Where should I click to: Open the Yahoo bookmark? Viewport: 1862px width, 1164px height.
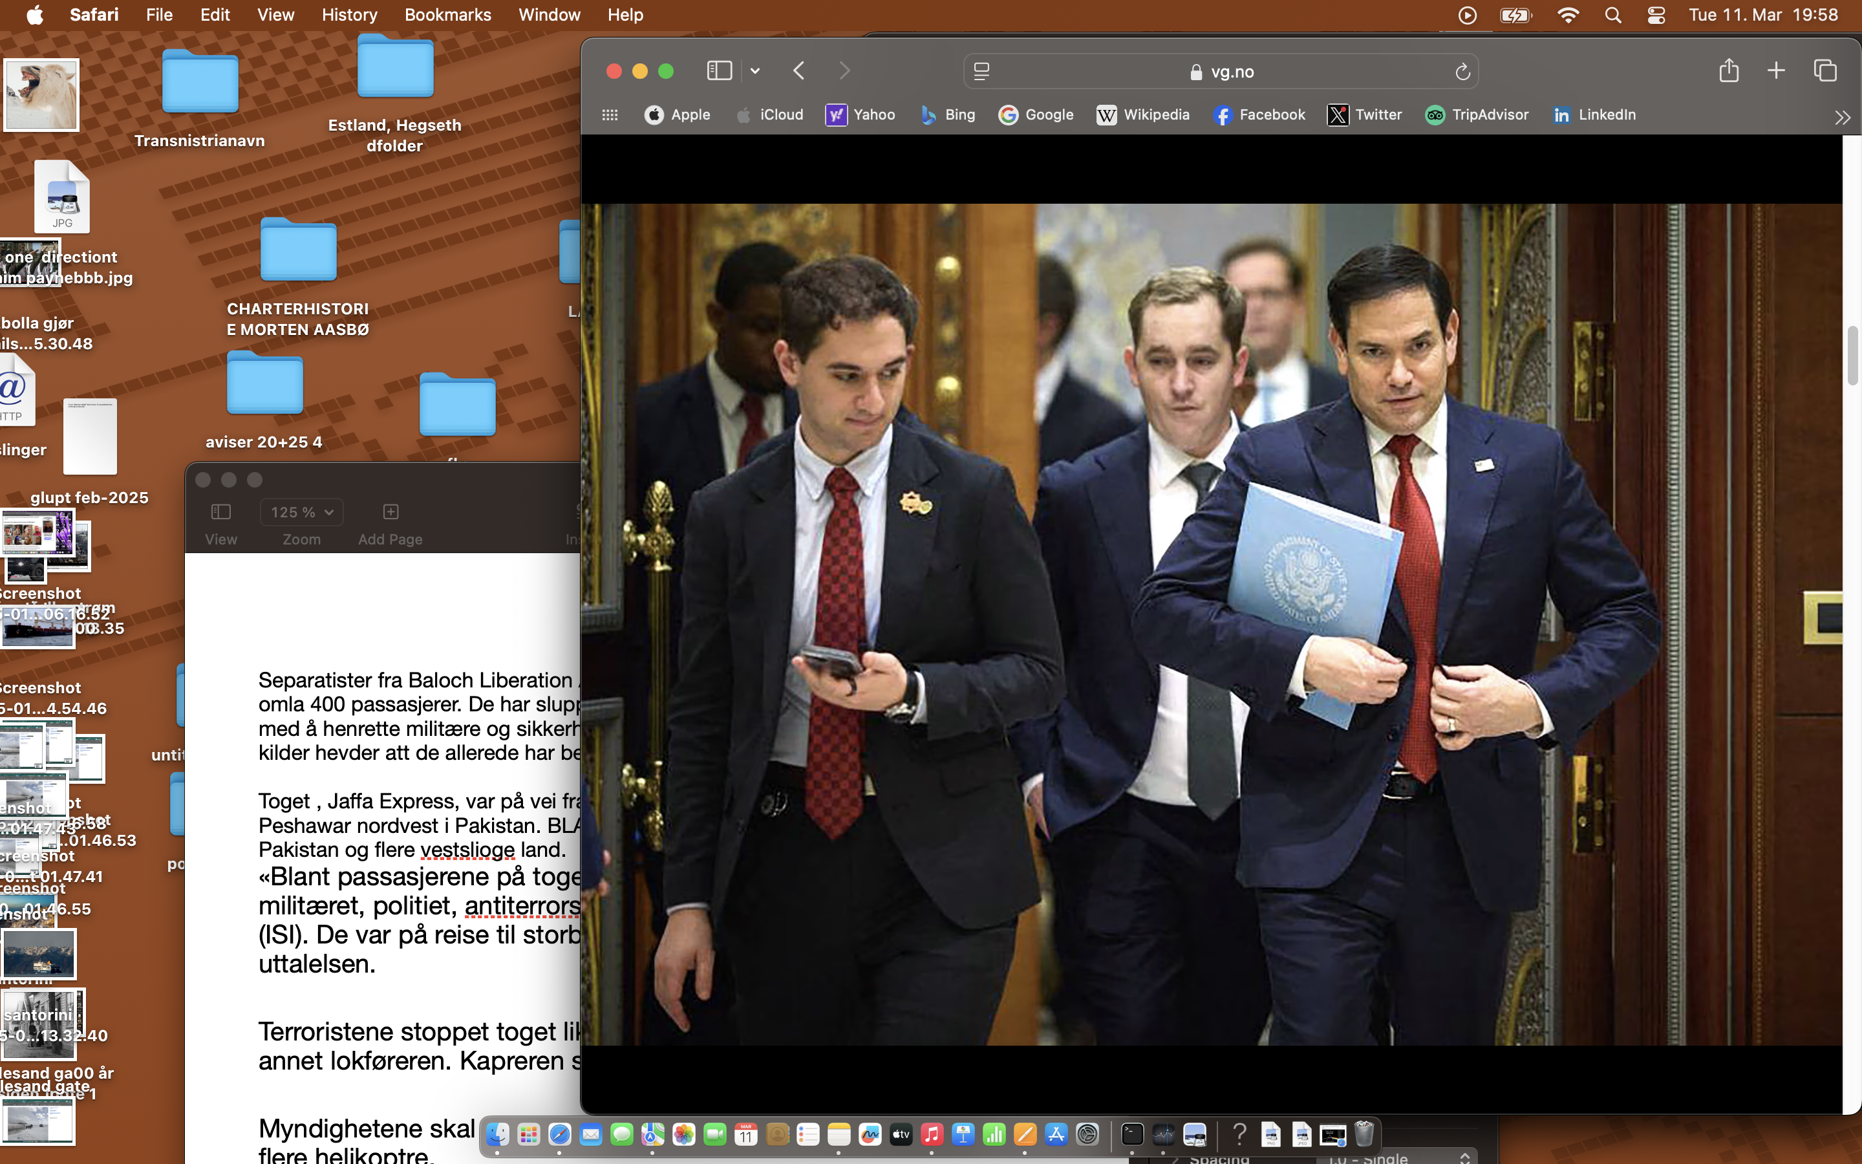[861, 114]
